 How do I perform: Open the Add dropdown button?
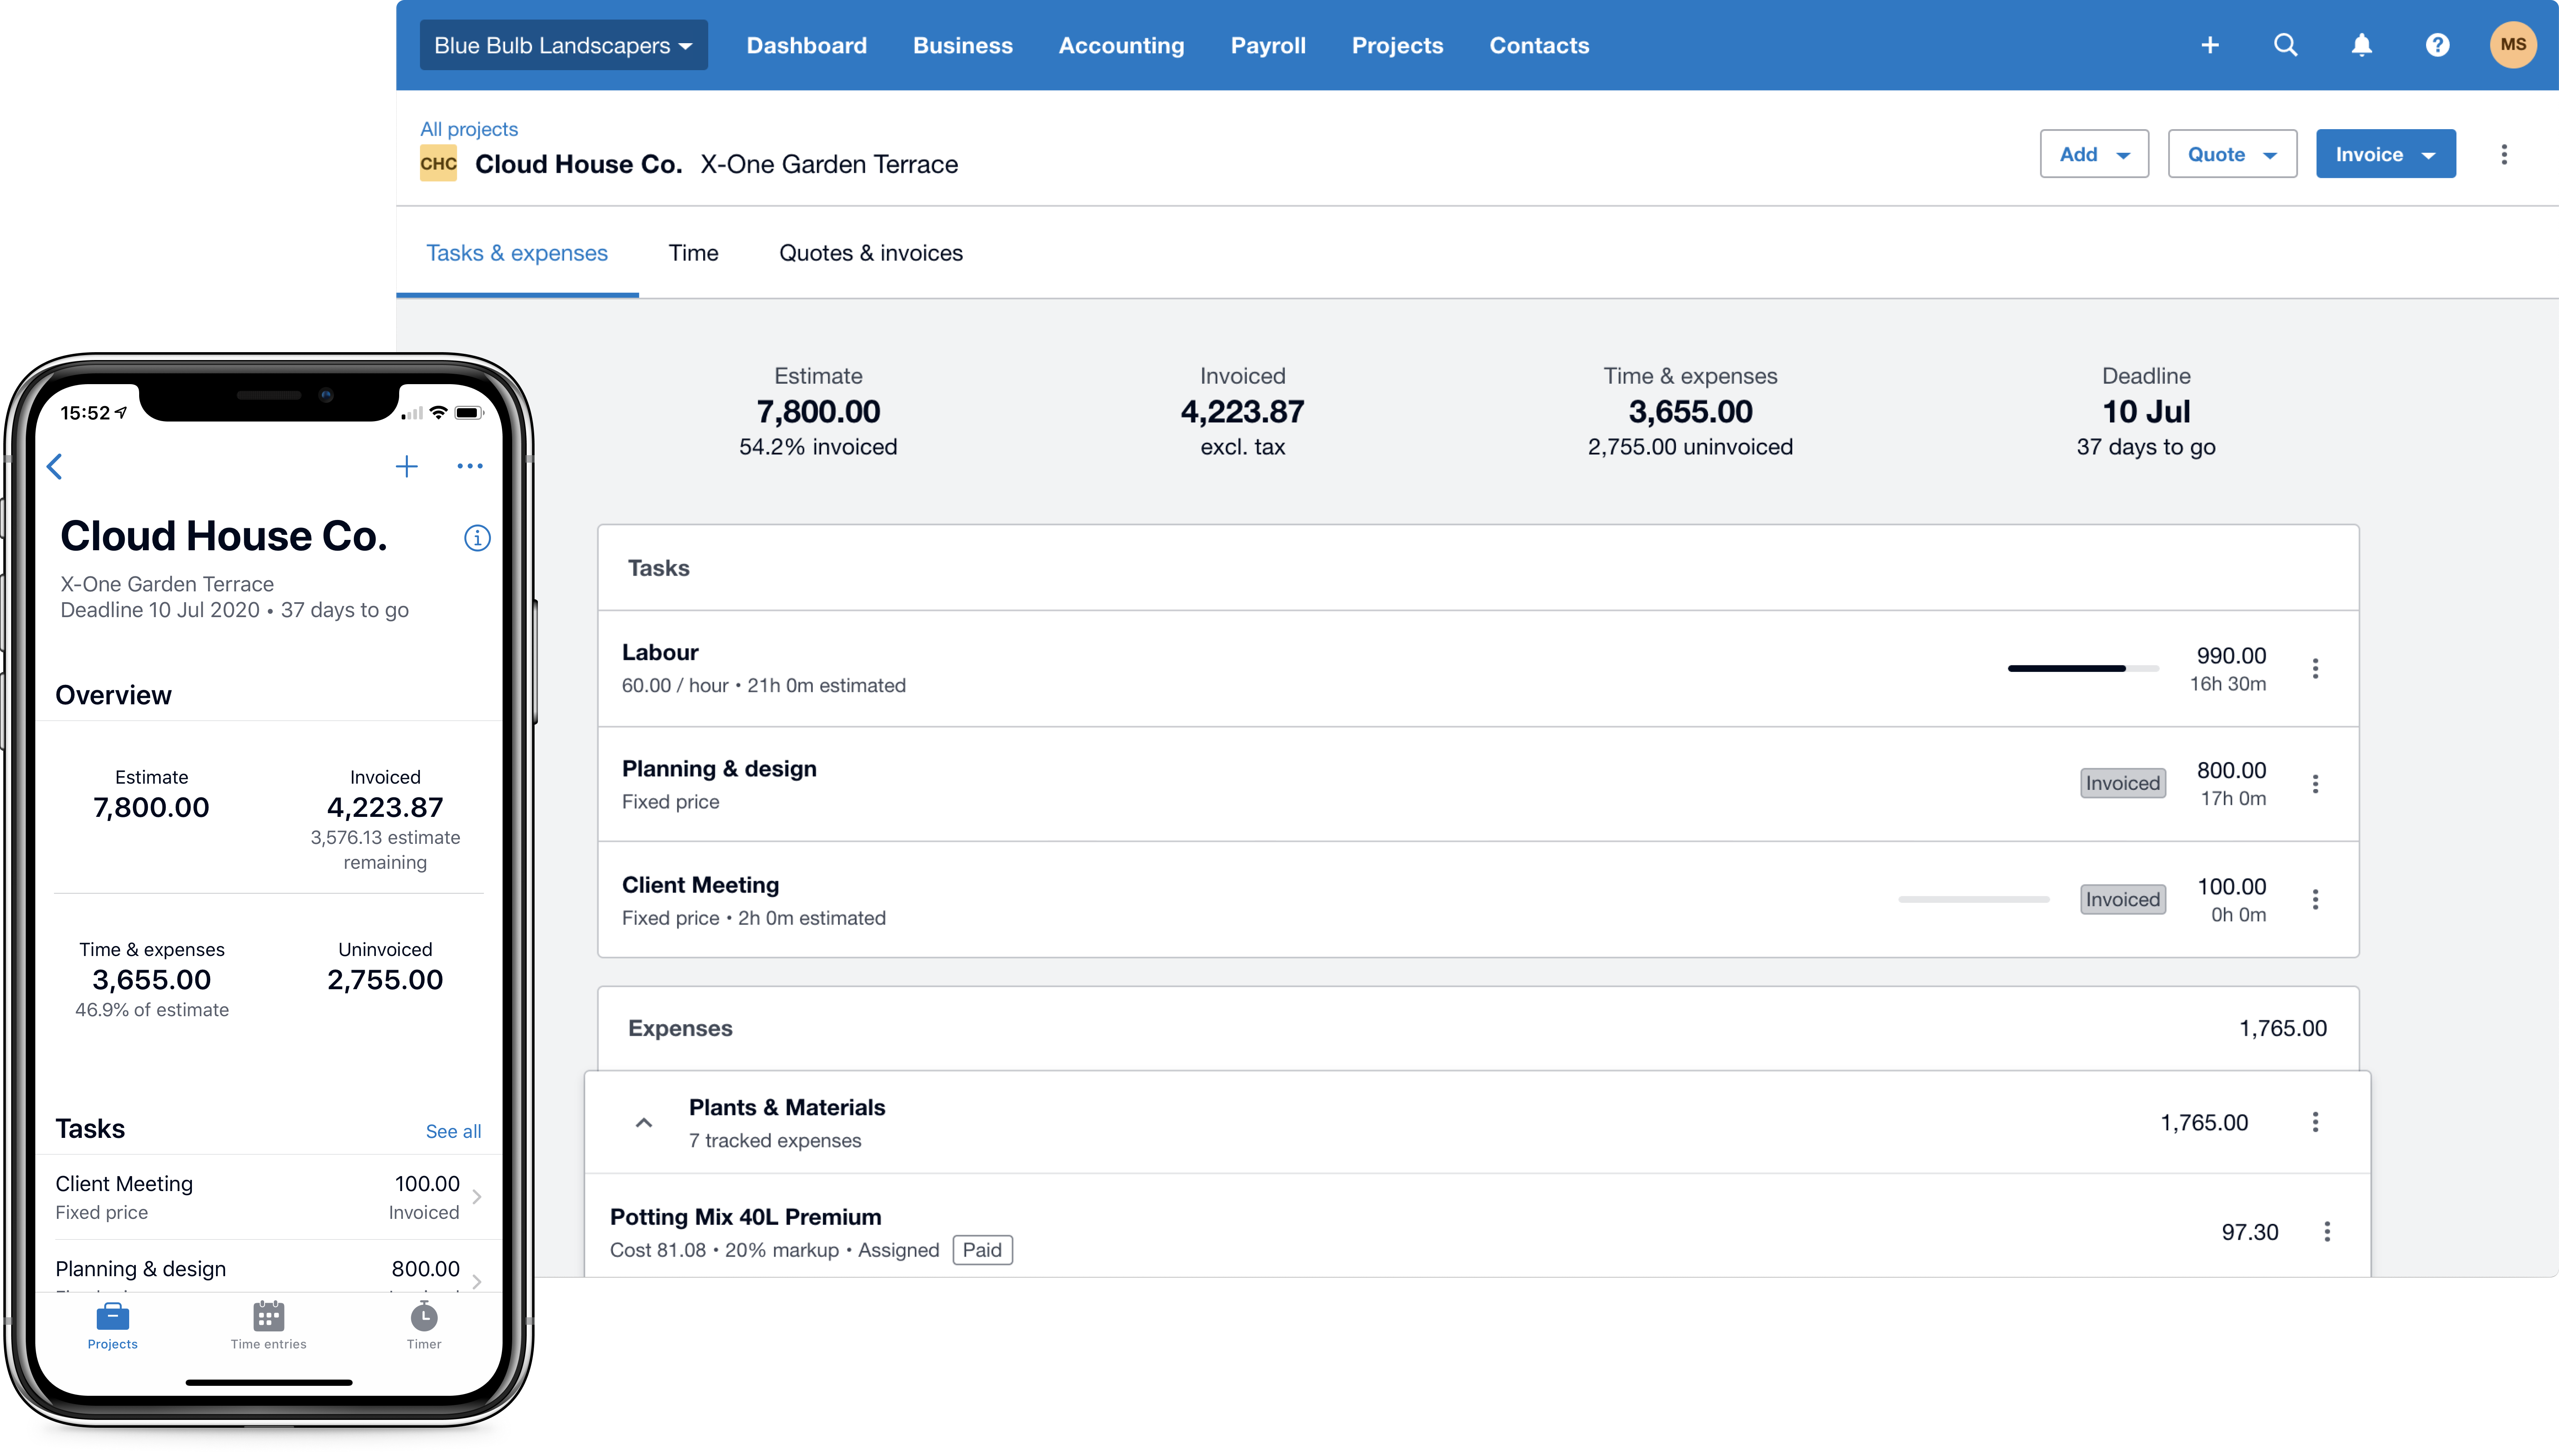click(x=2094, y=154)
